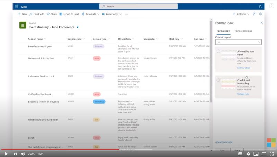Open the app launcher waffle icon
Image resolution: width=277 pixels, height=157 pixels.
(17, 6)
